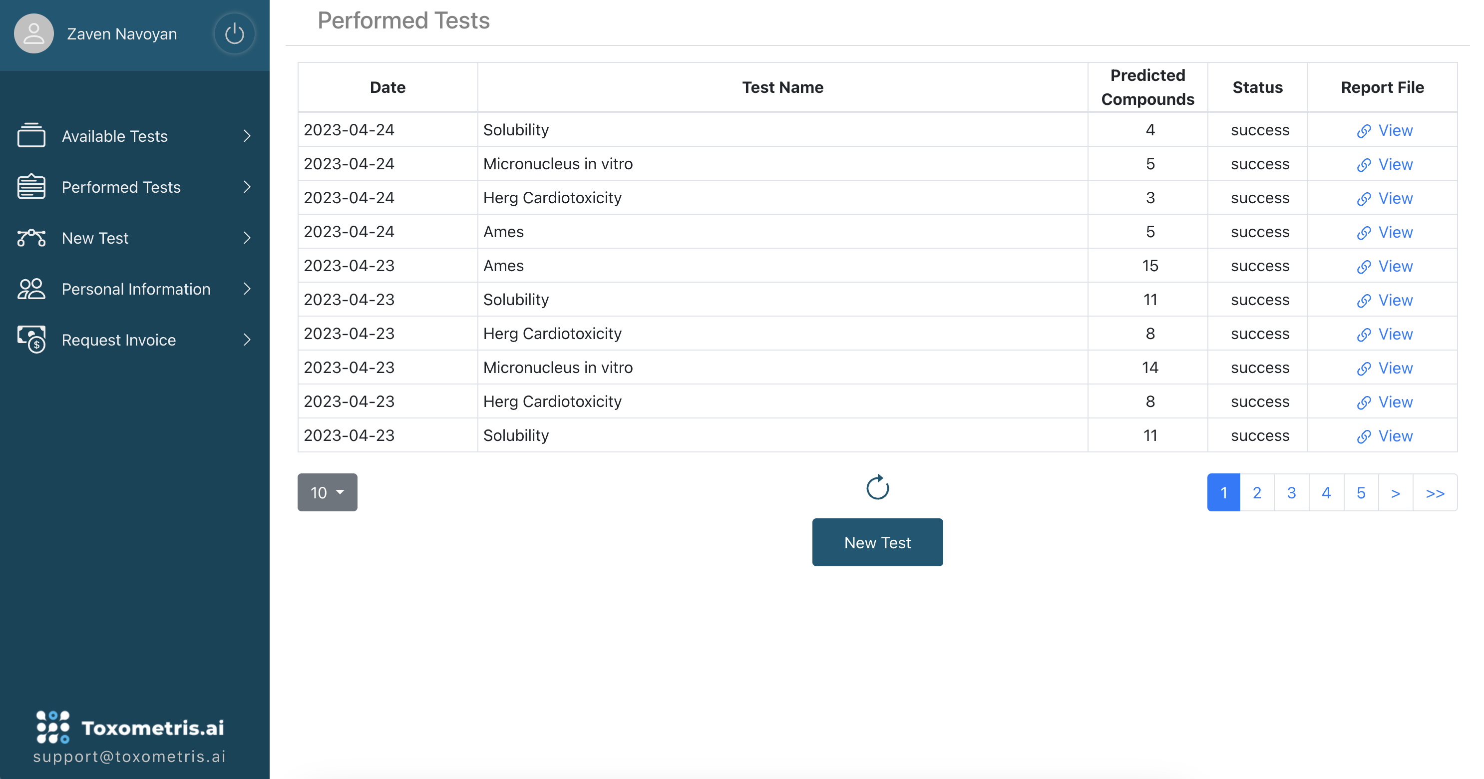Click the Predicted Compounds column header
Screen dimensions: 1484x779
1147,87
